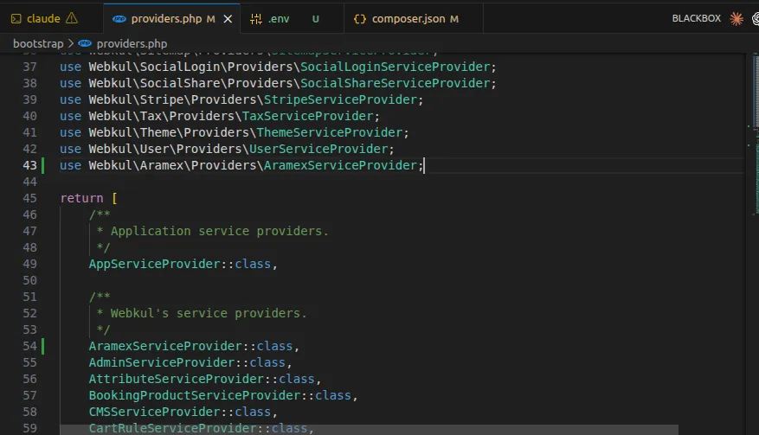Click TaxServiceProvider on line 40
The width and height of the screenshot is (759, 435).
[308, 116]
